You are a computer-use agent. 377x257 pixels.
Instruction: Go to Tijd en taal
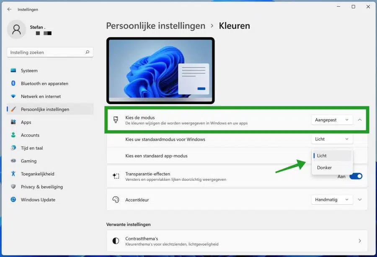(50, 148)
